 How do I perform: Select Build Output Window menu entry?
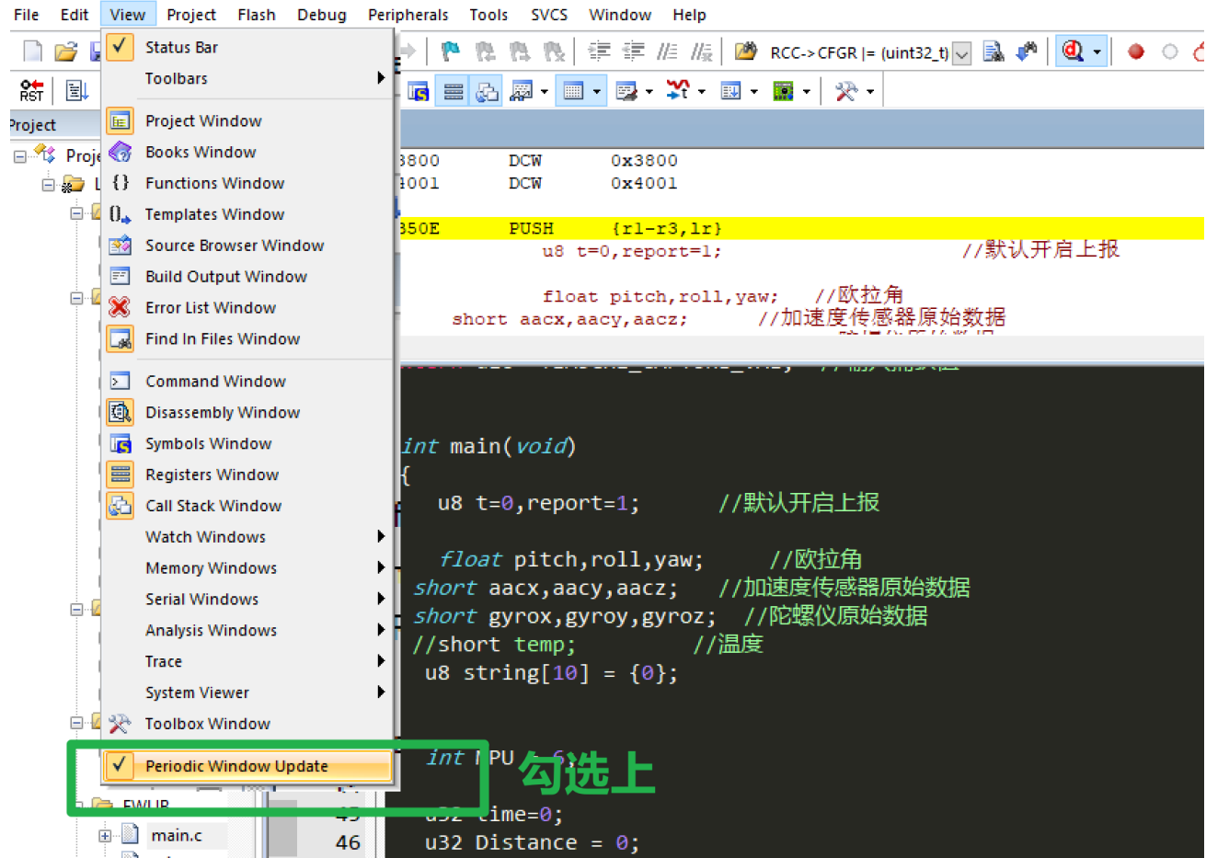click(248, 277)
